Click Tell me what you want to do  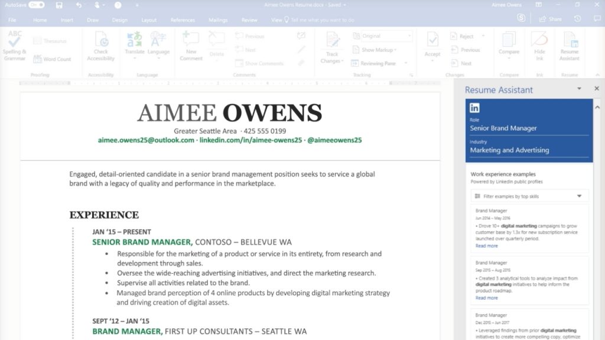[323, 20]
